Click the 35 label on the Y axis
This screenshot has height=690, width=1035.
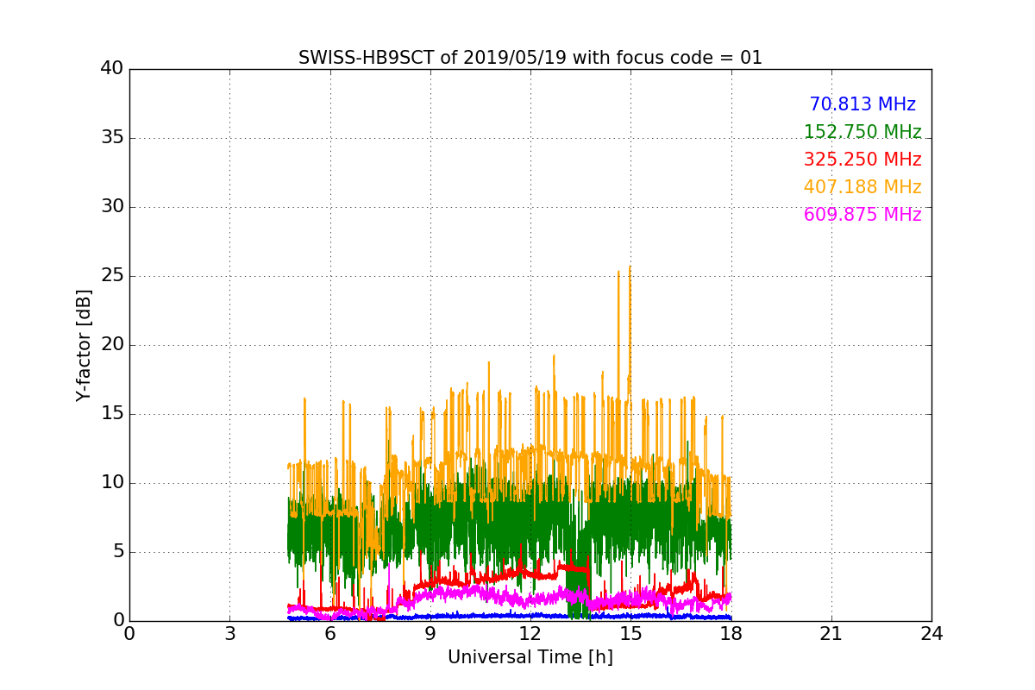[x=112, y=138]
